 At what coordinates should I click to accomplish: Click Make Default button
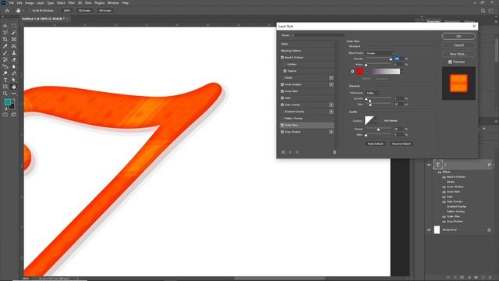[x=376, y=144]
